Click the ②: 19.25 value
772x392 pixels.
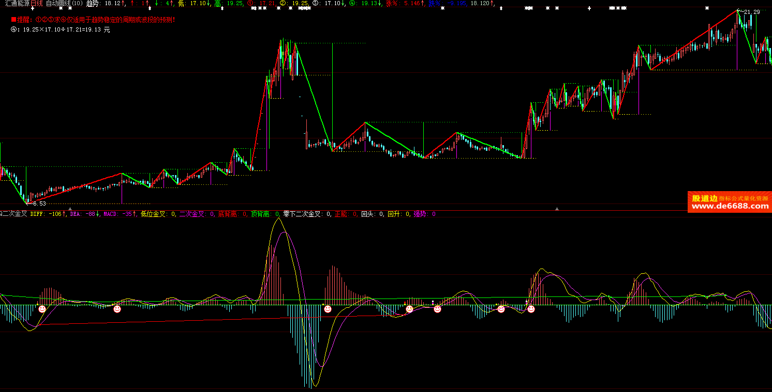coord(294,4)
